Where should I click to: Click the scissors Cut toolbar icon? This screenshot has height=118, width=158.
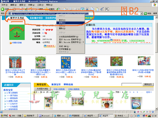click(87, 9)
